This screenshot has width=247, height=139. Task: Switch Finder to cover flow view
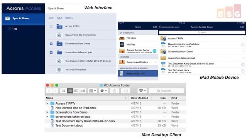pos(83,91)
